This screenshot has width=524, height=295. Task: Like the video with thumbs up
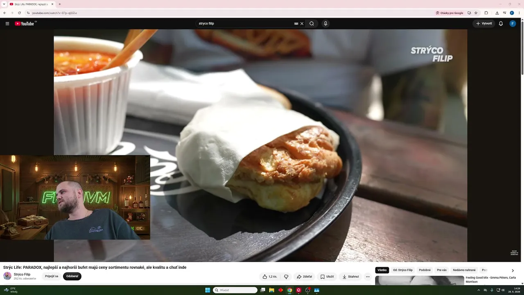(270, 277)
